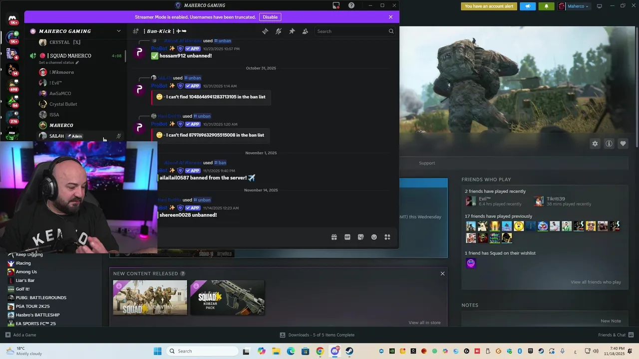
Task: Open GIF picker in Discord message bar
Action: [347, 237]
